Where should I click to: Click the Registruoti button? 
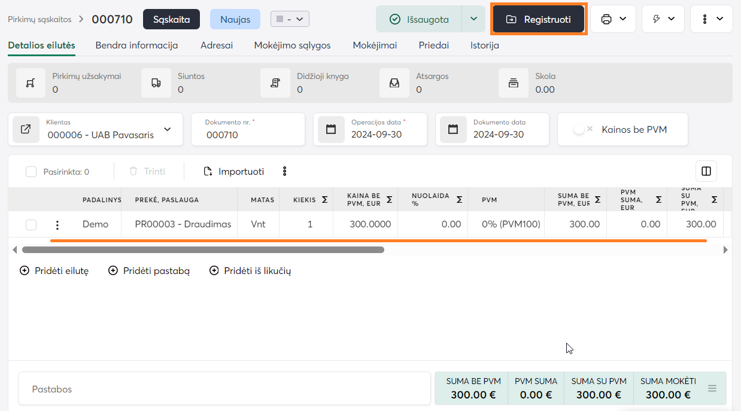coord(538,19)
